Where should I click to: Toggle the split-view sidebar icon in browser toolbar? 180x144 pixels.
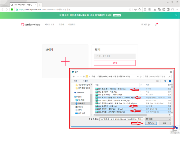[168, 10]
